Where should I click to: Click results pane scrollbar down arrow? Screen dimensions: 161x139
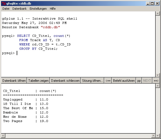(x=157, y=136)
